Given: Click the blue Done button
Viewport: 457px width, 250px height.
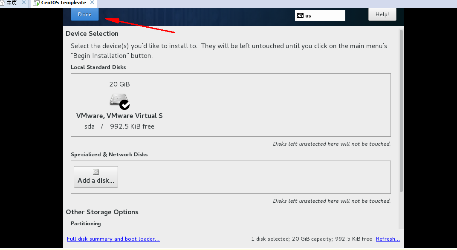Looking at the screenshot, I should pyautogui.click(x=85, y=14).
